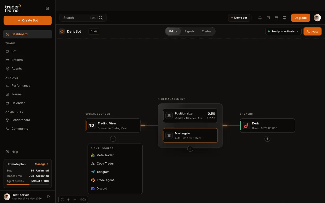Select the Martingale card

[190, 136]
